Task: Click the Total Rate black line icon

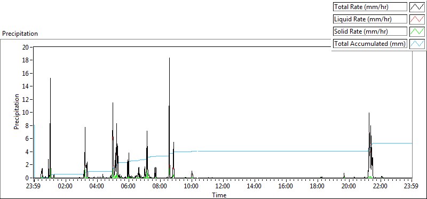Action: 417,7
